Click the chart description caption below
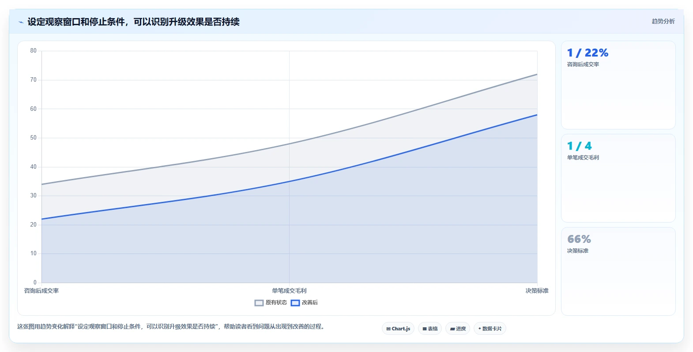Image resolution: width=693 pixels, height=352 pixels. pyautogui.click(x=171, y=327)
